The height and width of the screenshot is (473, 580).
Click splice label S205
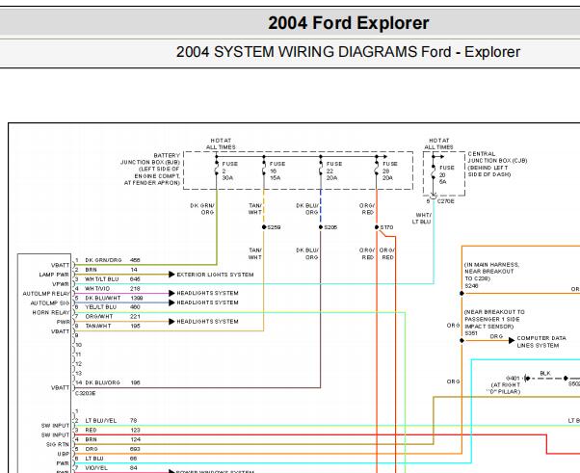330,227
